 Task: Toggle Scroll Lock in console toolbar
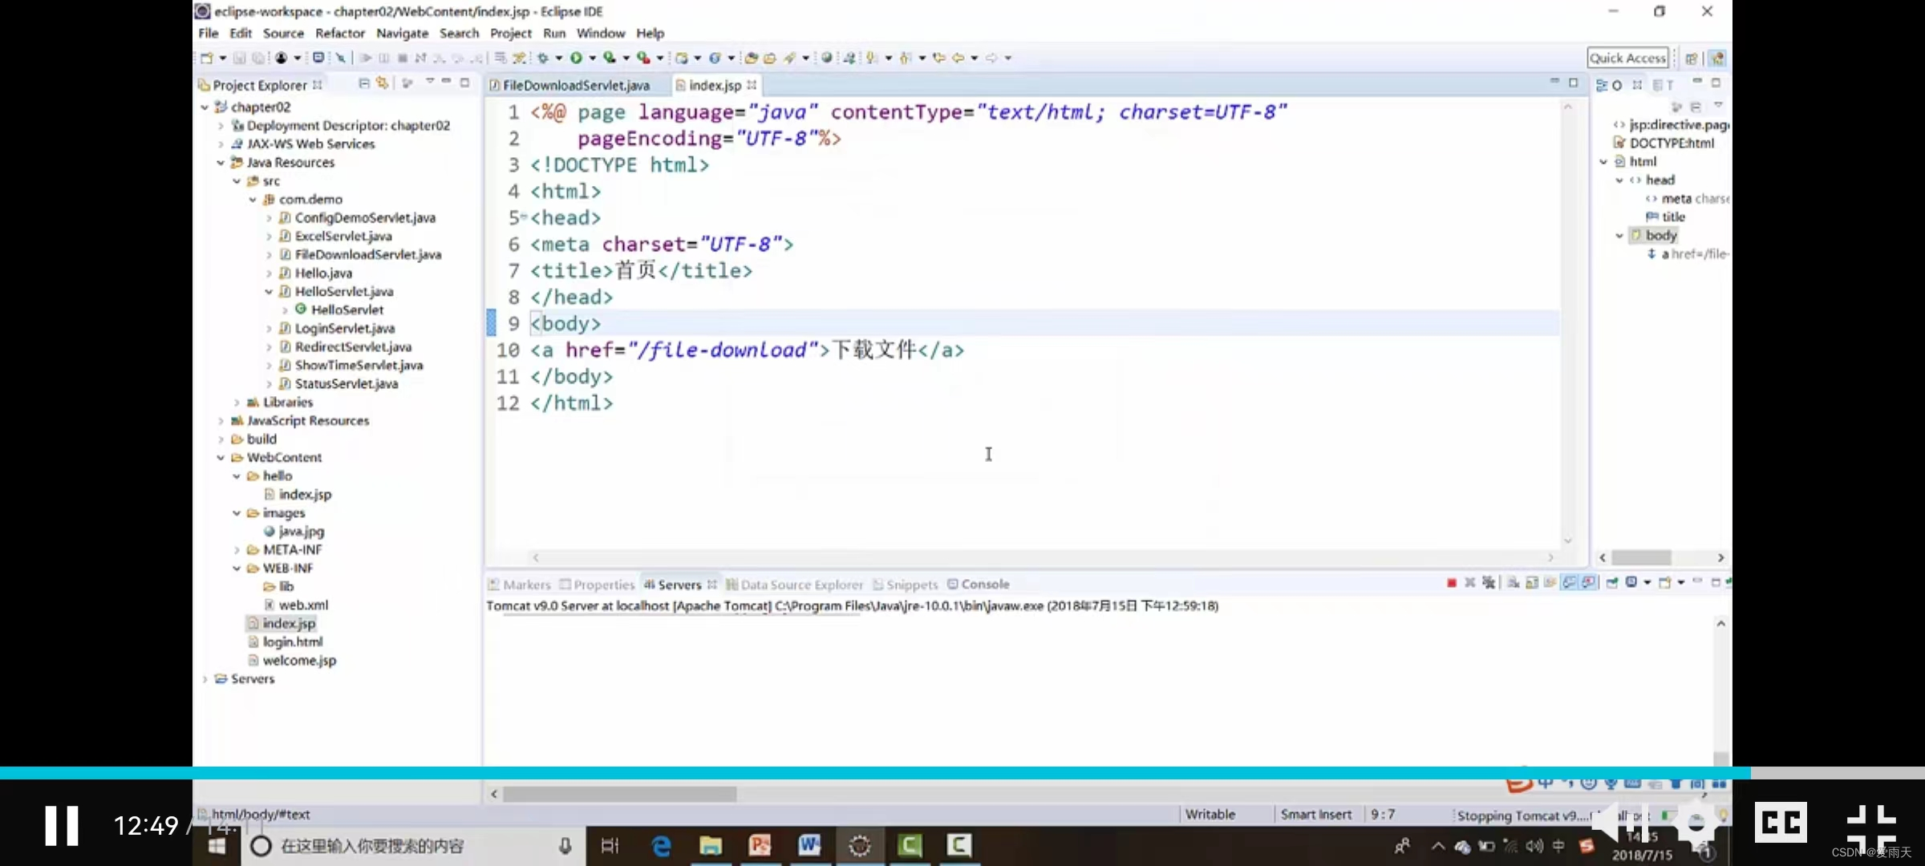coord(1532,583)
